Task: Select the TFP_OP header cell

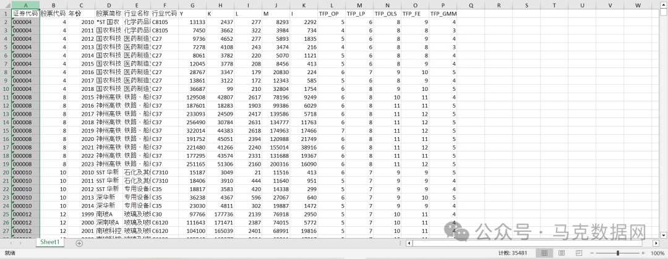Action: [x=332, y=14]
